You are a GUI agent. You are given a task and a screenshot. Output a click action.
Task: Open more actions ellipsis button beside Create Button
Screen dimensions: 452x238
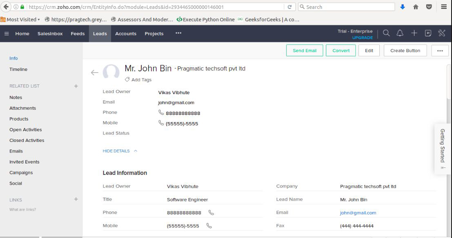click(440, 51)
